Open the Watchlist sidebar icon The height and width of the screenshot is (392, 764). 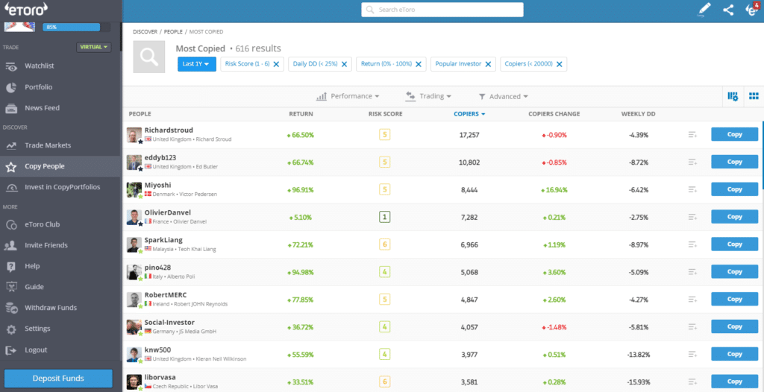tap(11, 66)
